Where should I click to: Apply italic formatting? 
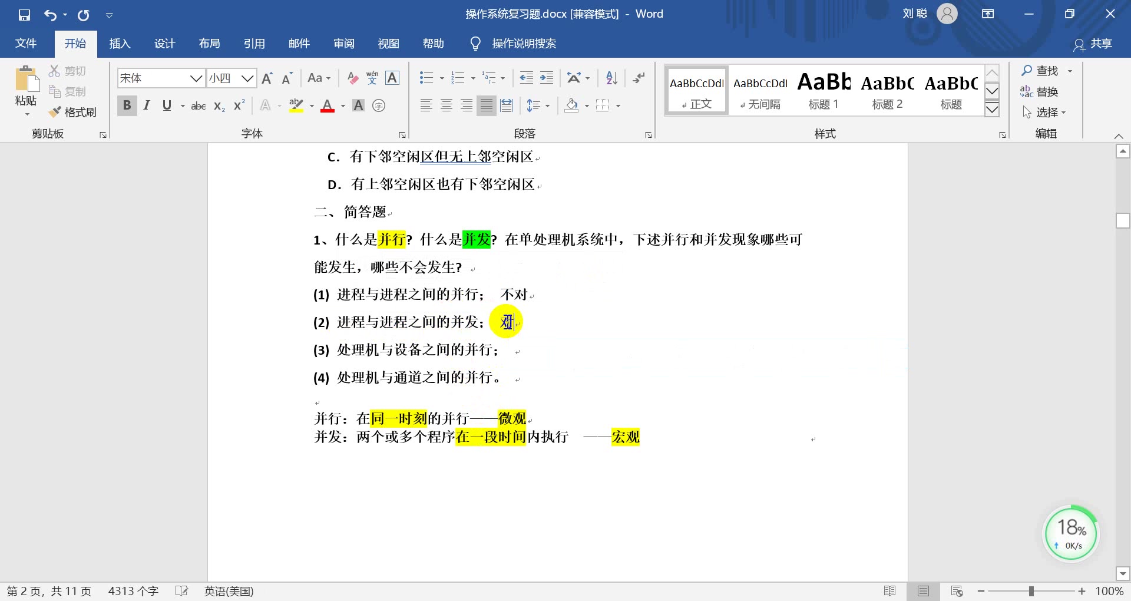pos(147,105)
